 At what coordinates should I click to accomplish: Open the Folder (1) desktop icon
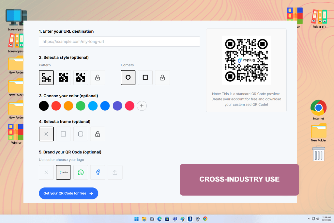pyautogui.click(x=319, y=19)
